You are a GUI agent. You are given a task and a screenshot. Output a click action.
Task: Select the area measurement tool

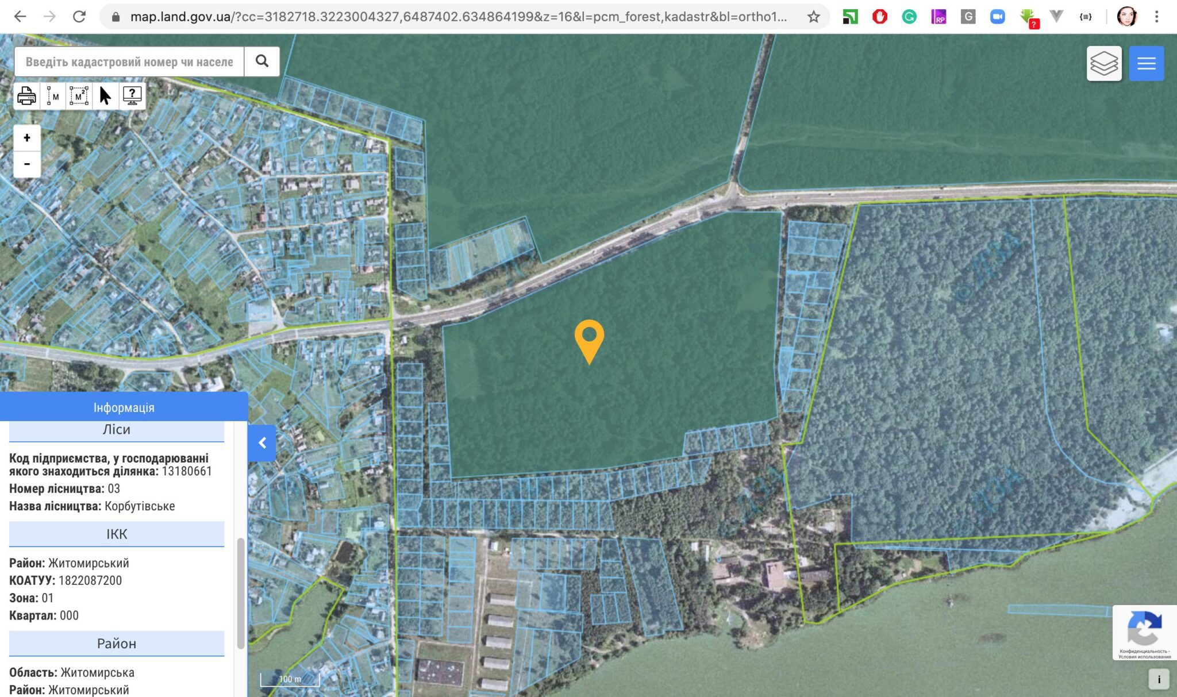pos(79,95)
